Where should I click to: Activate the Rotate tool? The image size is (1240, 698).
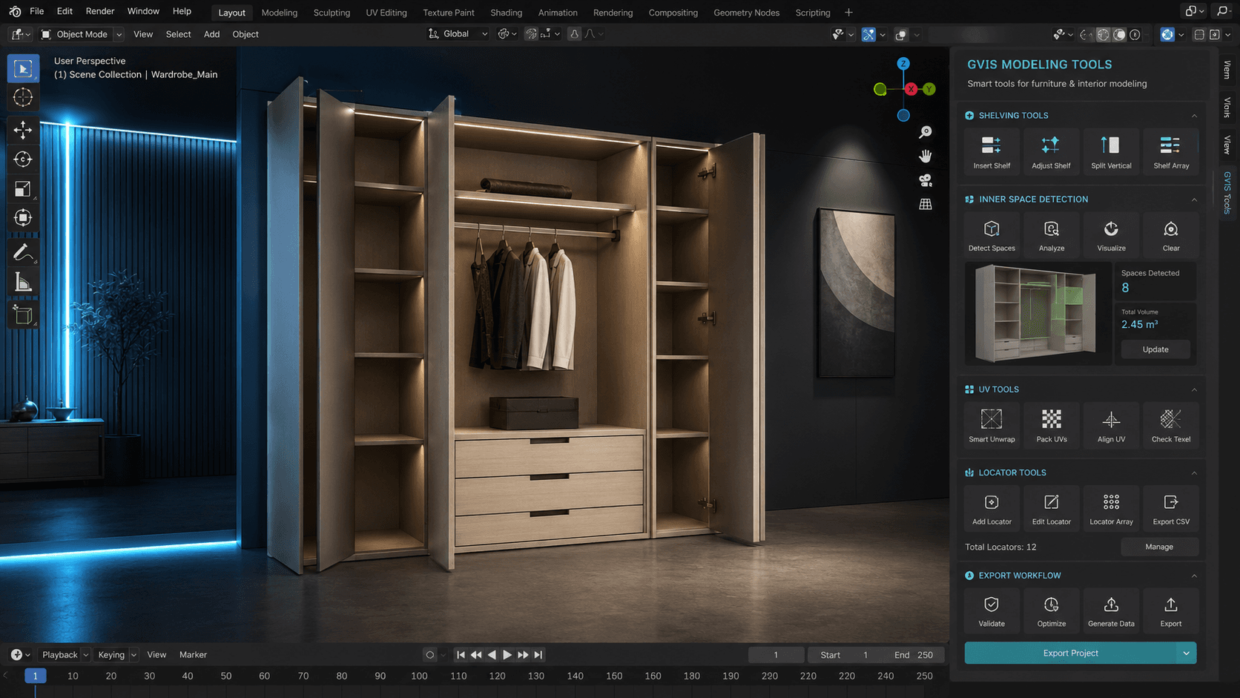pos(23,159)
